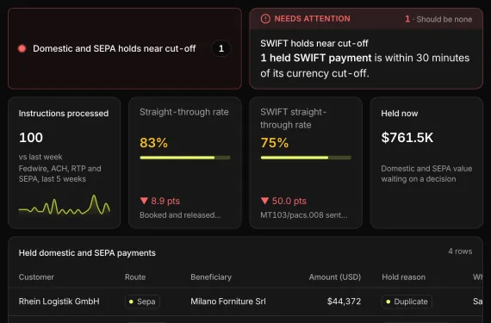Sort by the Route column header
This screenshot has height=323, width=491.
pos(135,277)
